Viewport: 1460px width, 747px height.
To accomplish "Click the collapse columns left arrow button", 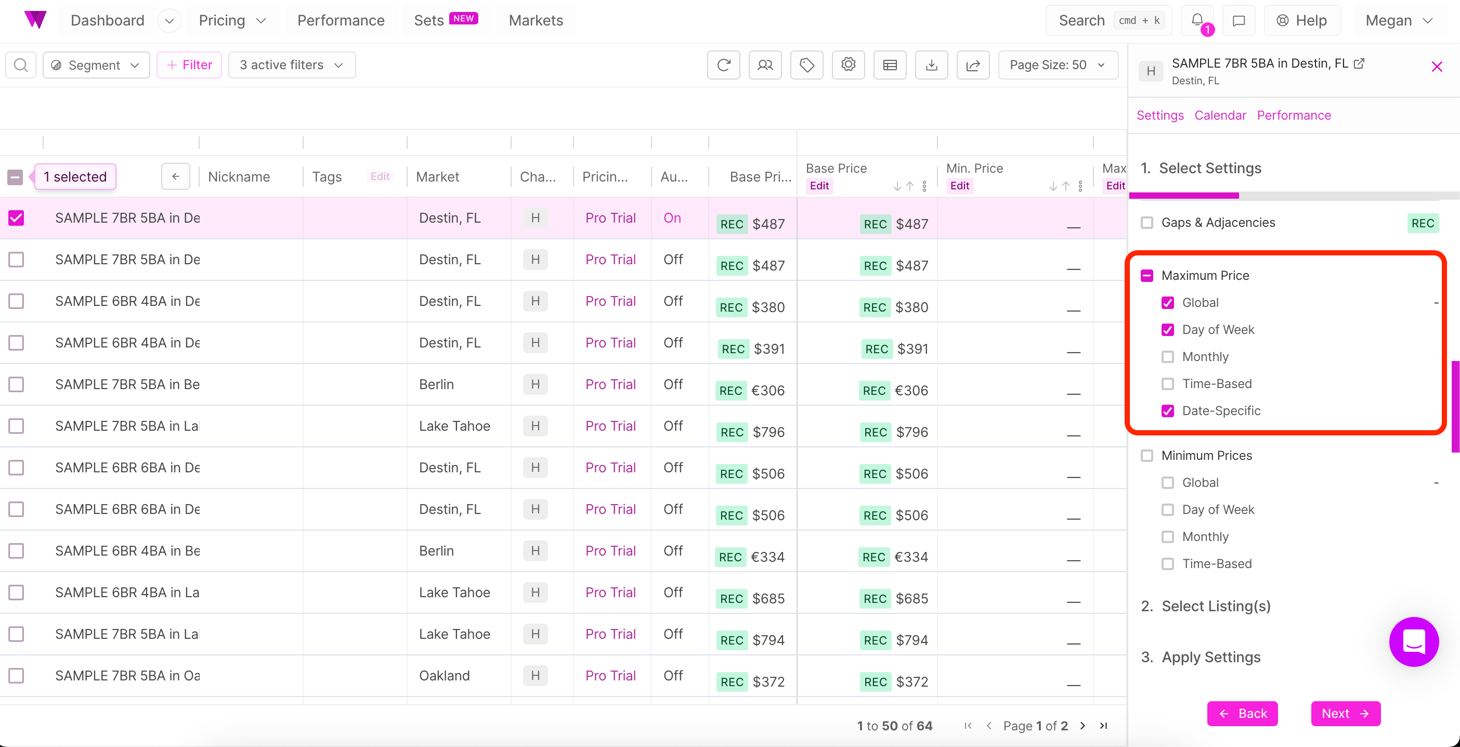I will point(176,176).
